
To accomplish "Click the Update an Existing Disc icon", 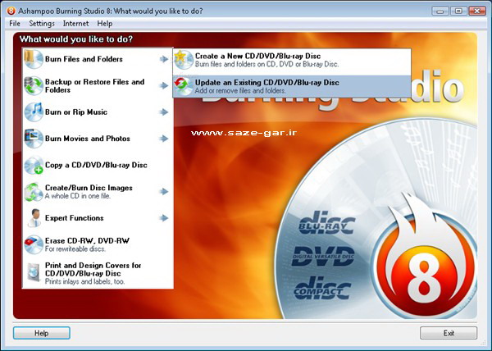I will pyautogui.click(x=184, y=86).
